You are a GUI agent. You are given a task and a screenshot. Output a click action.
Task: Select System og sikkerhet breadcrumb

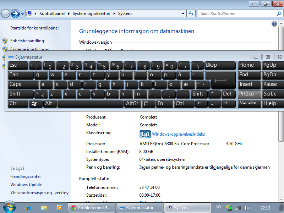91,13
